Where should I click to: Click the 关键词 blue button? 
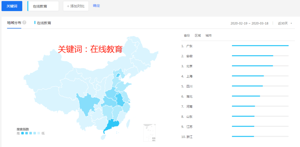coord(12,6)
